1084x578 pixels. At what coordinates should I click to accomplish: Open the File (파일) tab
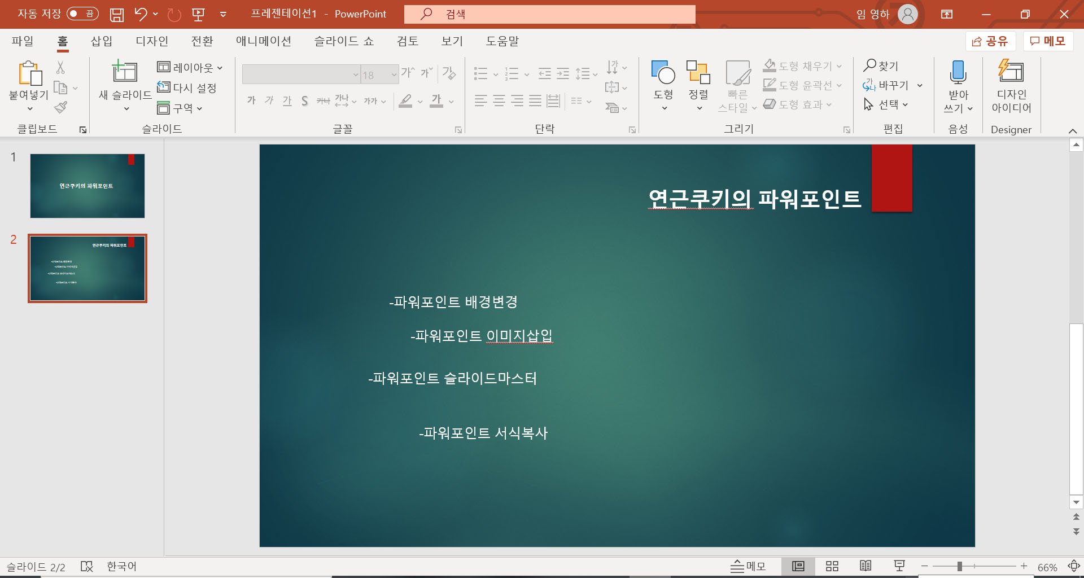[23, 41]
